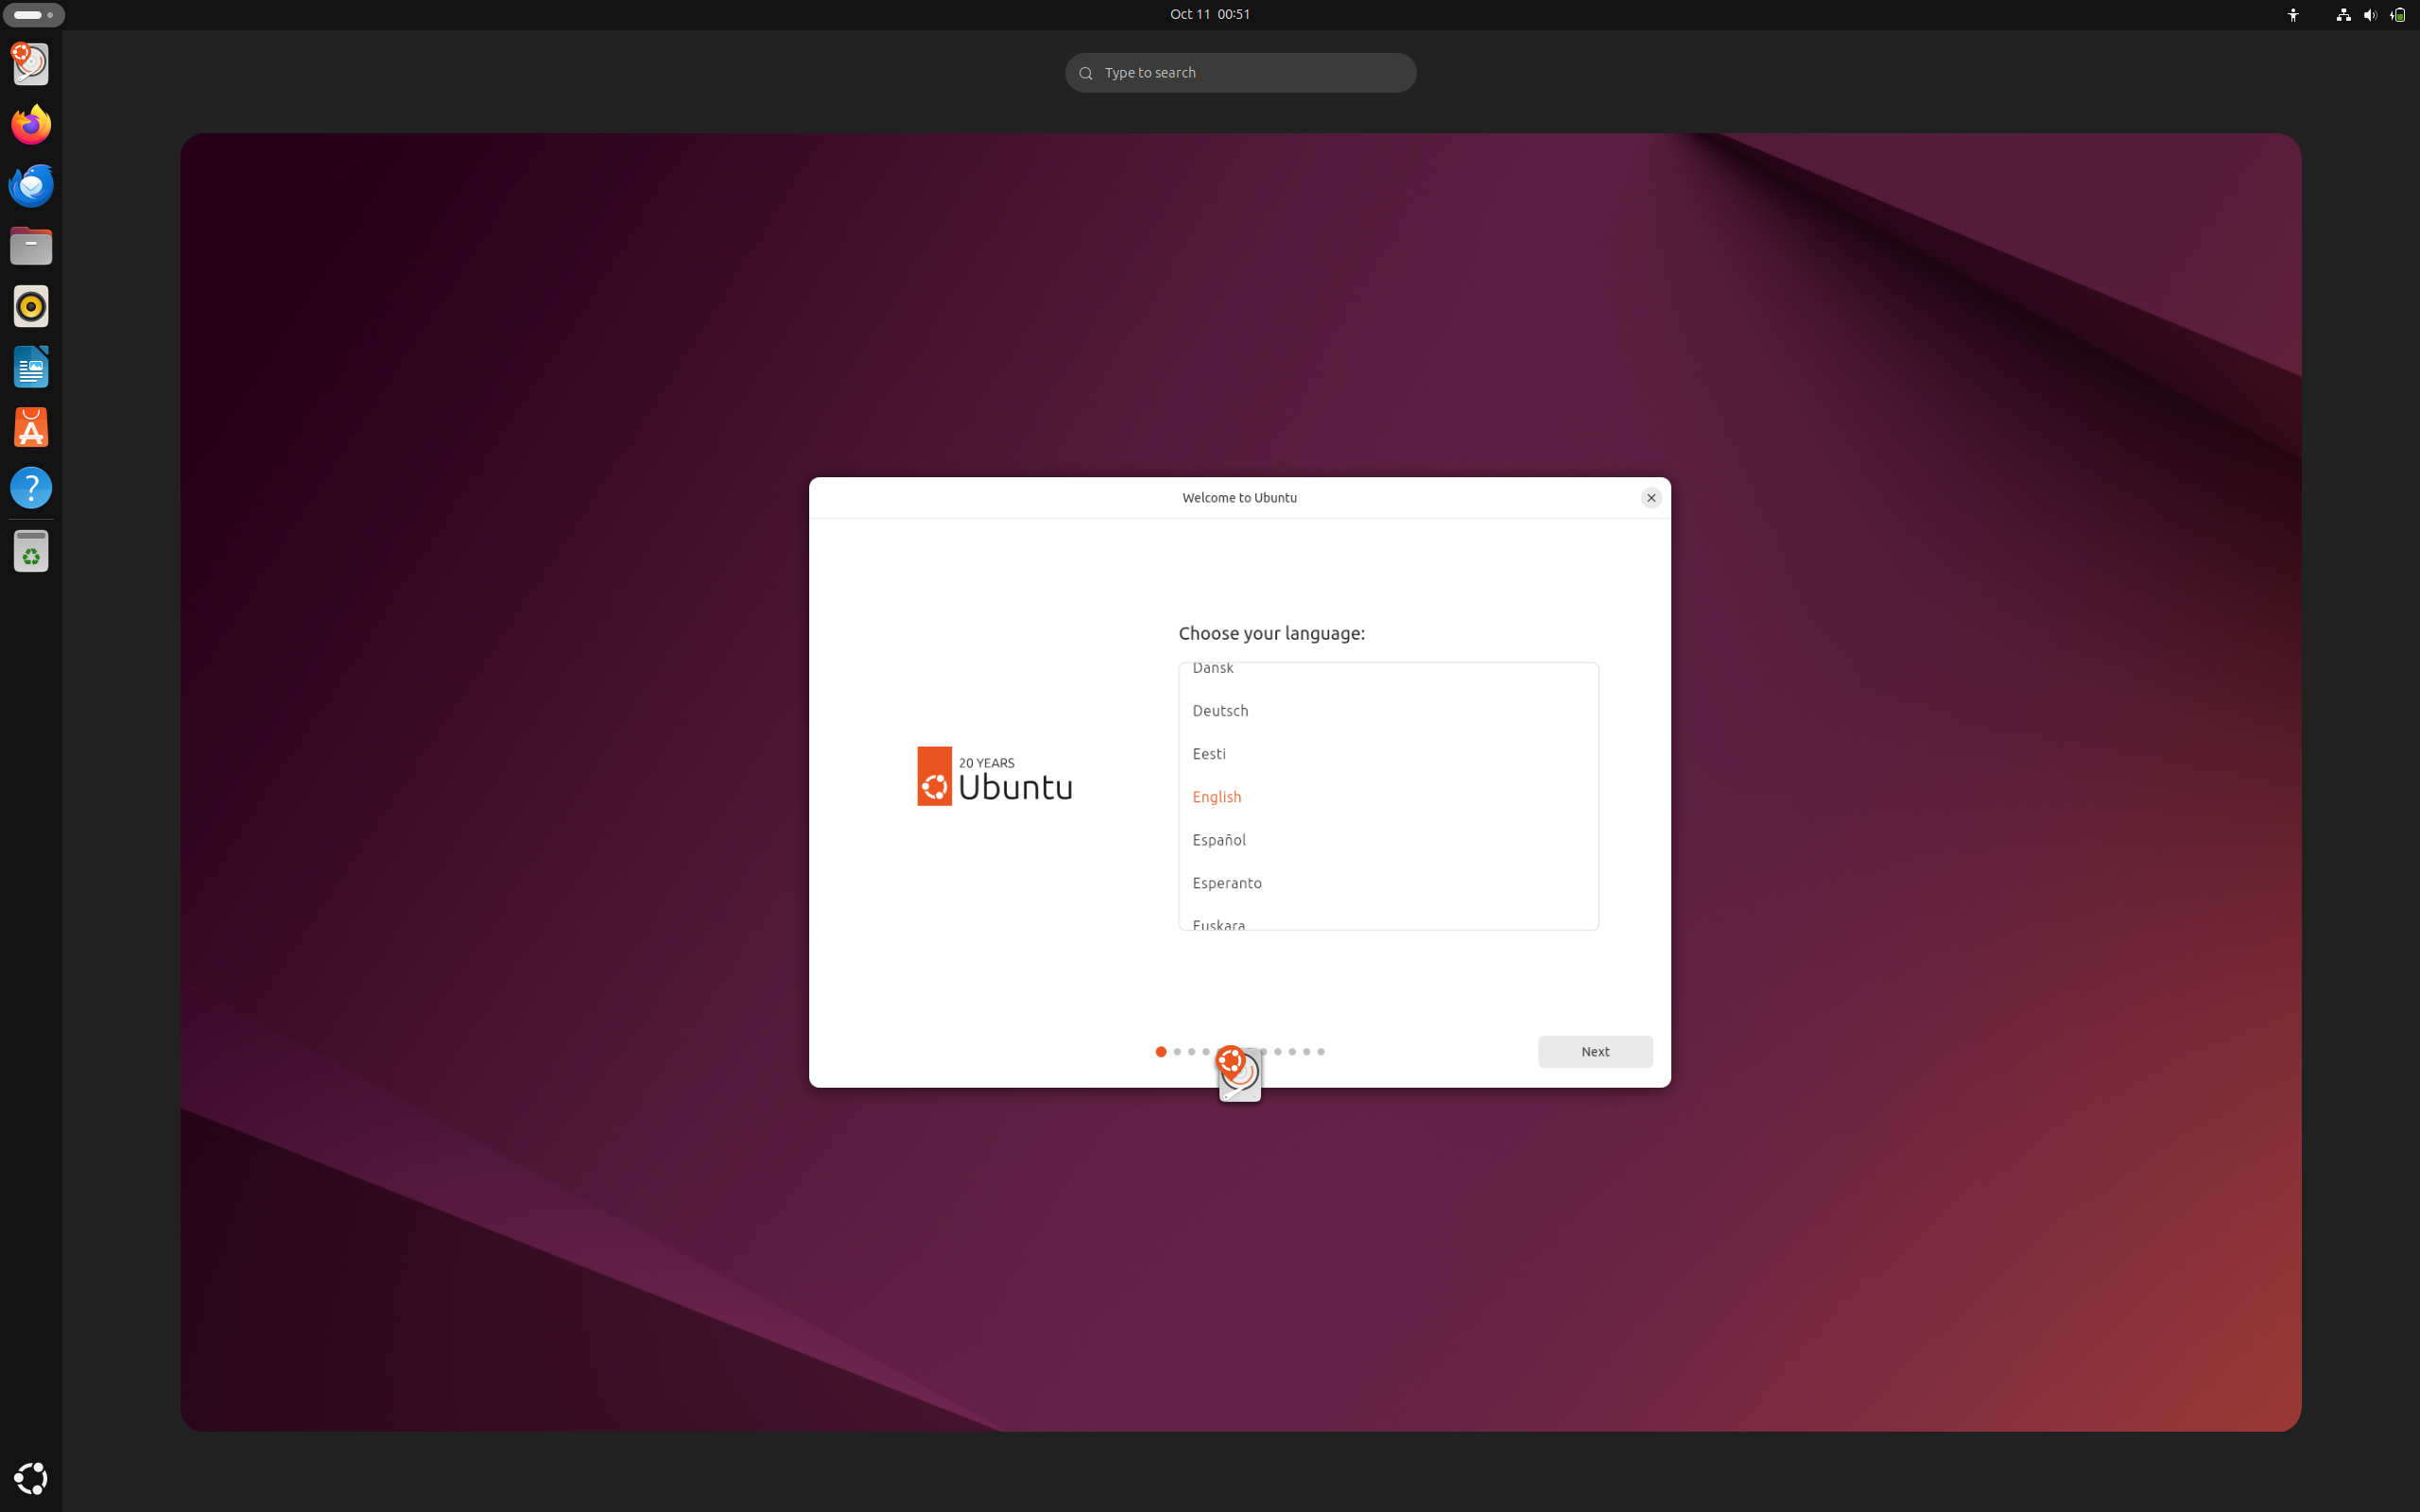Screen dimensions: 2420x1512
Task: Select English as your language
Action: 1216,796
